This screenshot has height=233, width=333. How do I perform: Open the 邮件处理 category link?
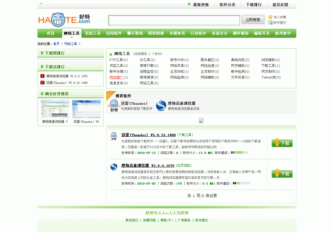pyautogui.click(x=116, y=71)
